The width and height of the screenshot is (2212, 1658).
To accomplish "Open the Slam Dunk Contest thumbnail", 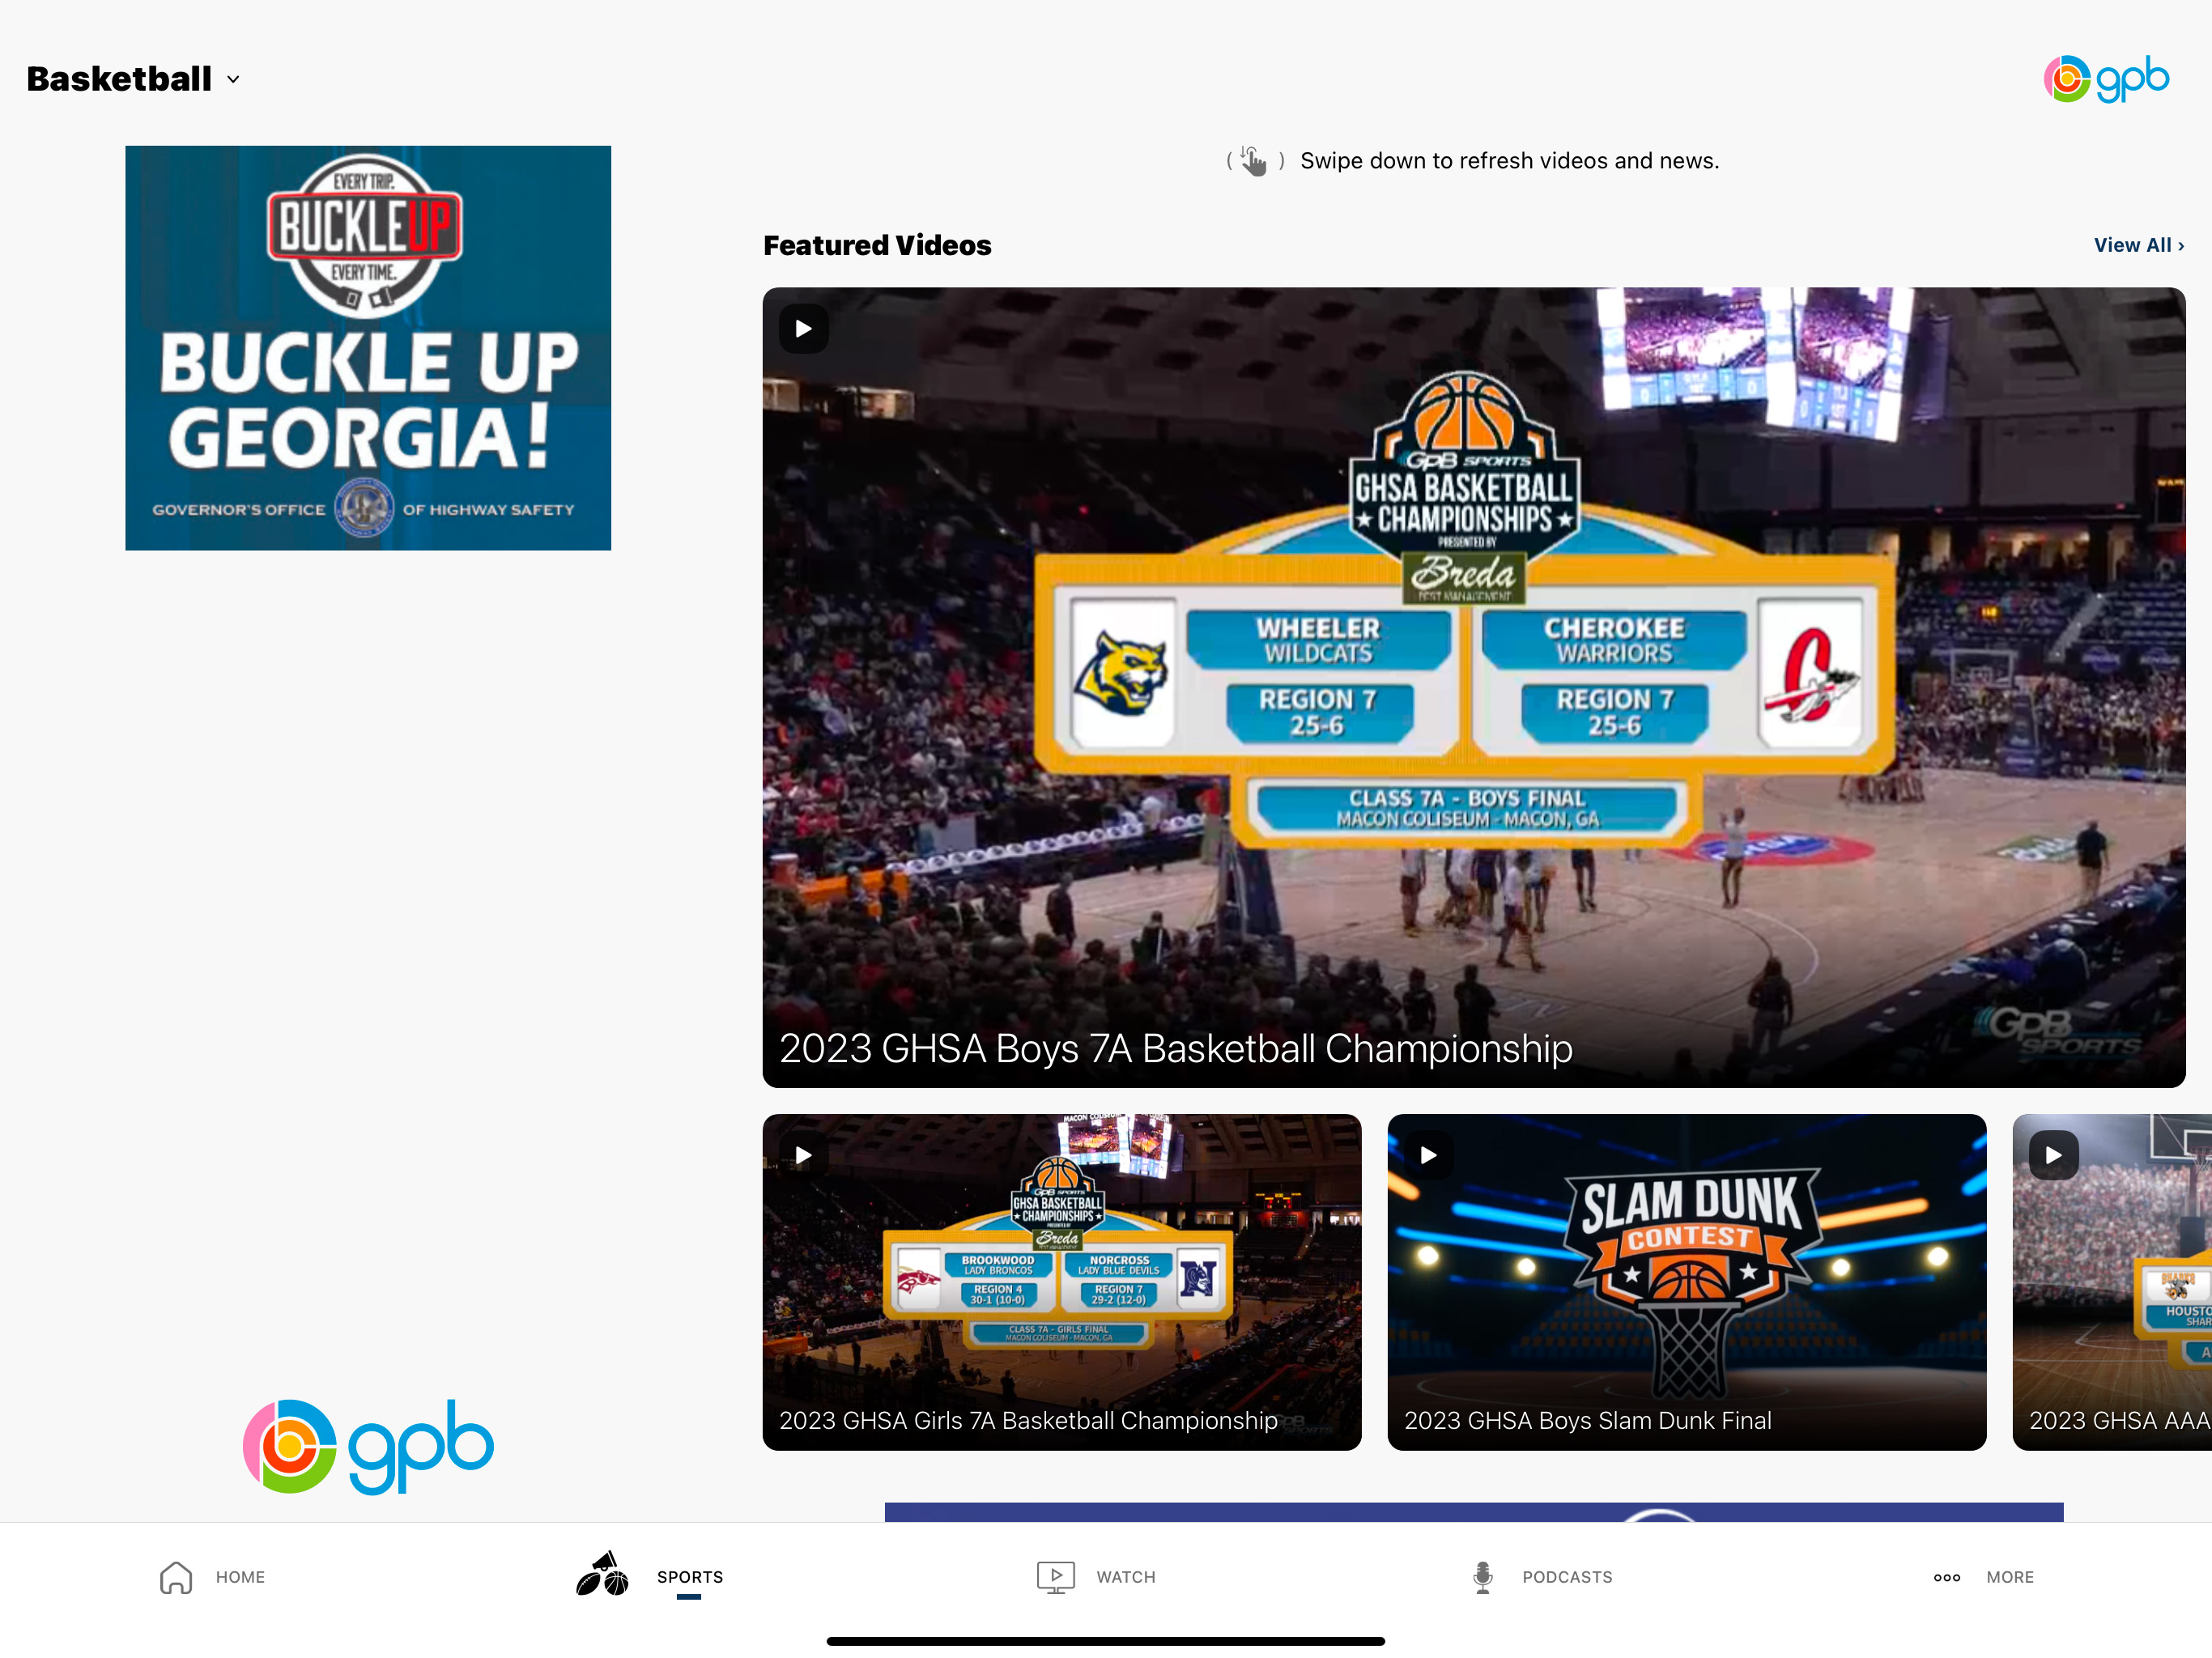I will click(1686, 1281).
